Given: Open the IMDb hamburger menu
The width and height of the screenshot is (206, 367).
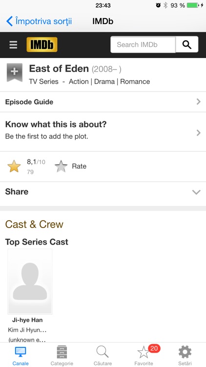Looking at the screenshot, I should tap(13, 45).
